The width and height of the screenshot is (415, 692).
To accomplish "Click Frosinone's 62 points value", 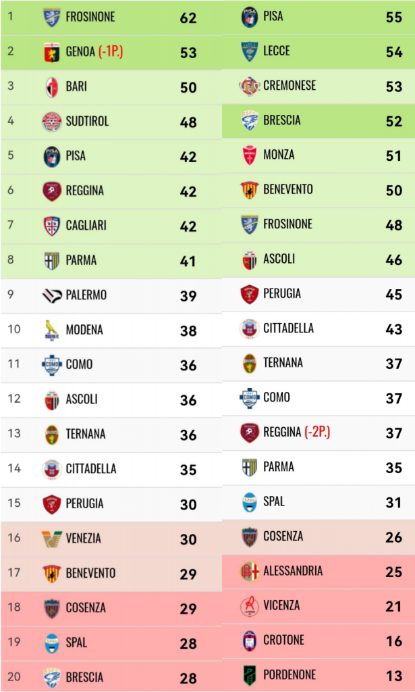I will 188,18.
